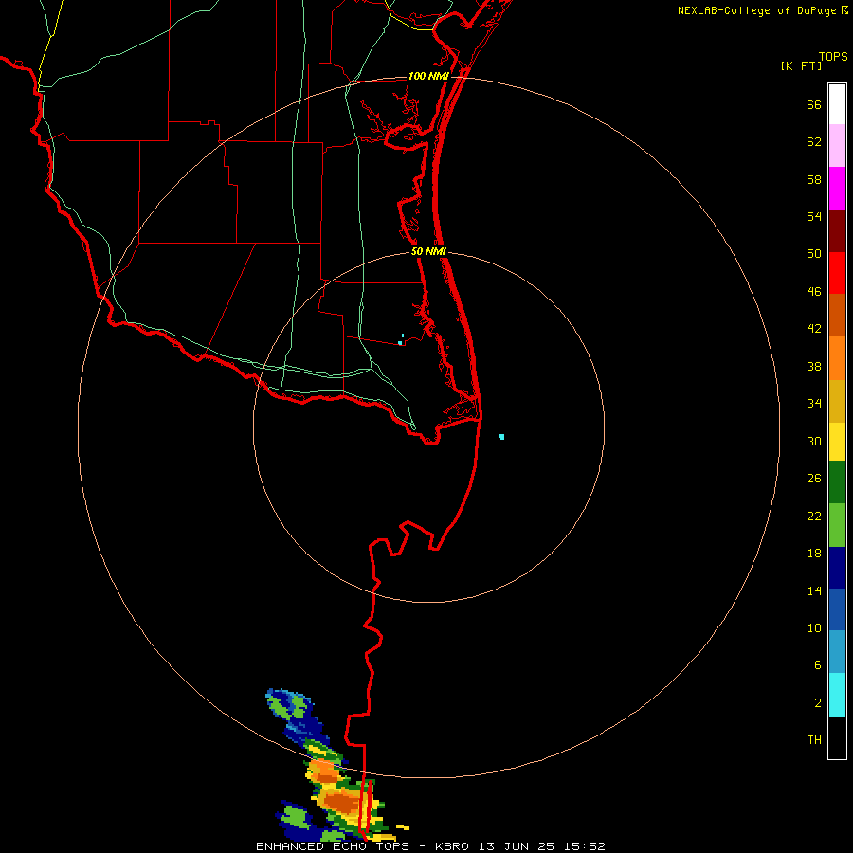Click the dark orange 42-46 kft legend swatch

click(x=837, y=315)
